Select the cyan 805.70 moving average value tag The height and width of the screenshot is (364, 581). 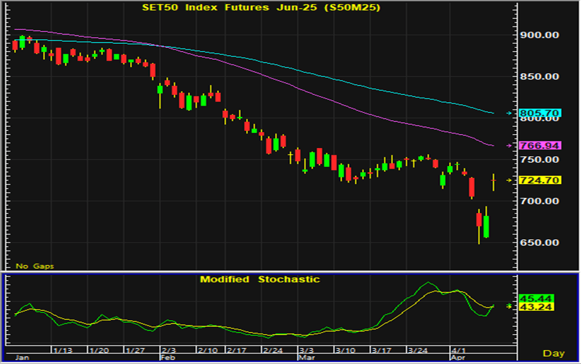tap(542, 114)
